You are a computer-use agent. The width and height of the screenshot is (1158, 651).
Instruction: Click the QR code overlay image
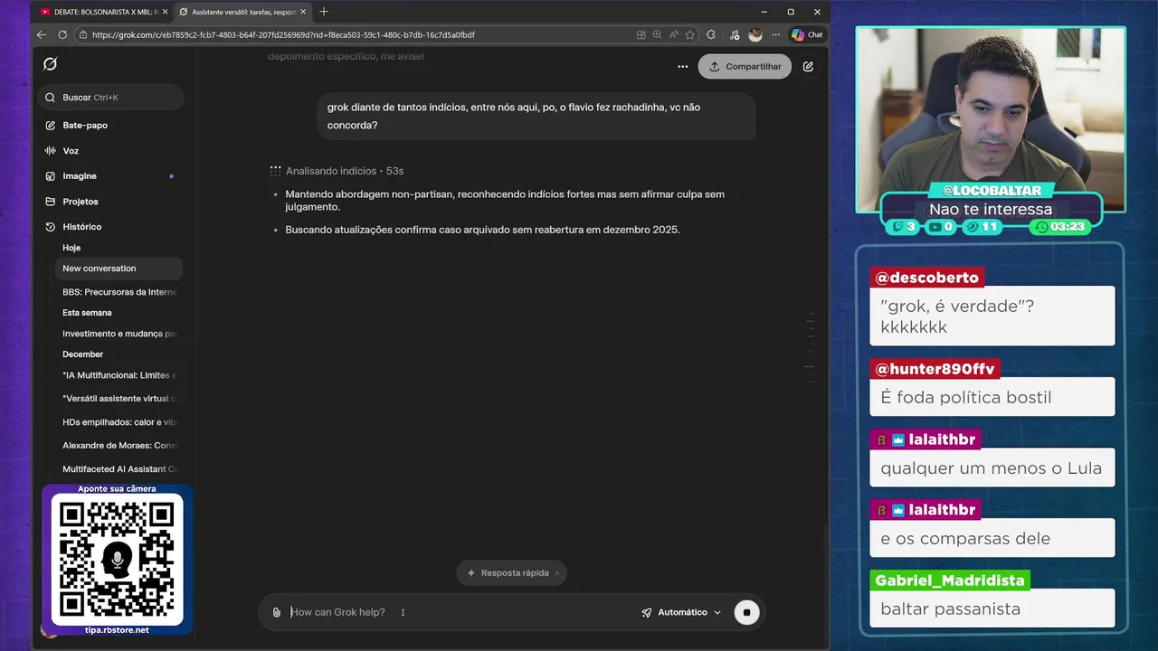pos(117,560)
